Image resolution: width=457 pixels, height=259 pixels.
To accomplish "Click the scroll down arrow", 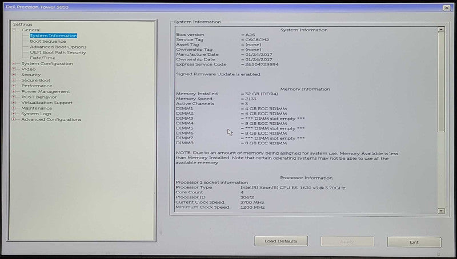I will tap(441, 211).
